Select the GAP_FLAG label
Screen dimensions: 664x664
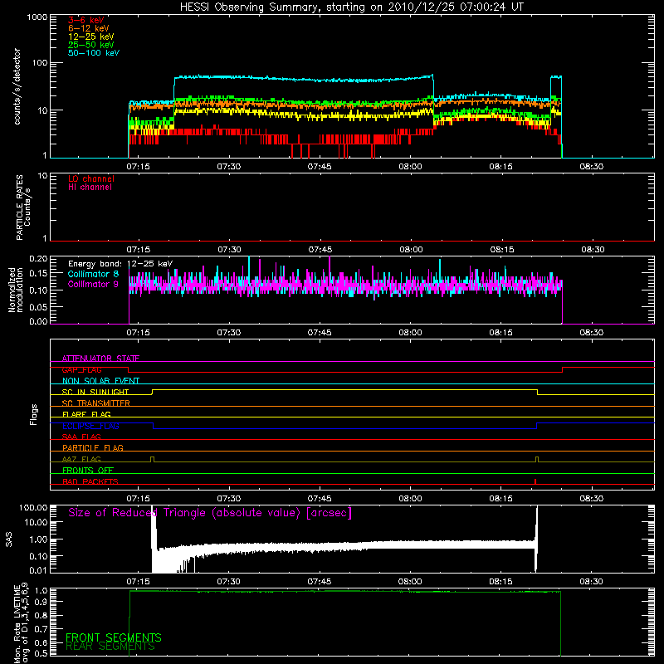81,369
